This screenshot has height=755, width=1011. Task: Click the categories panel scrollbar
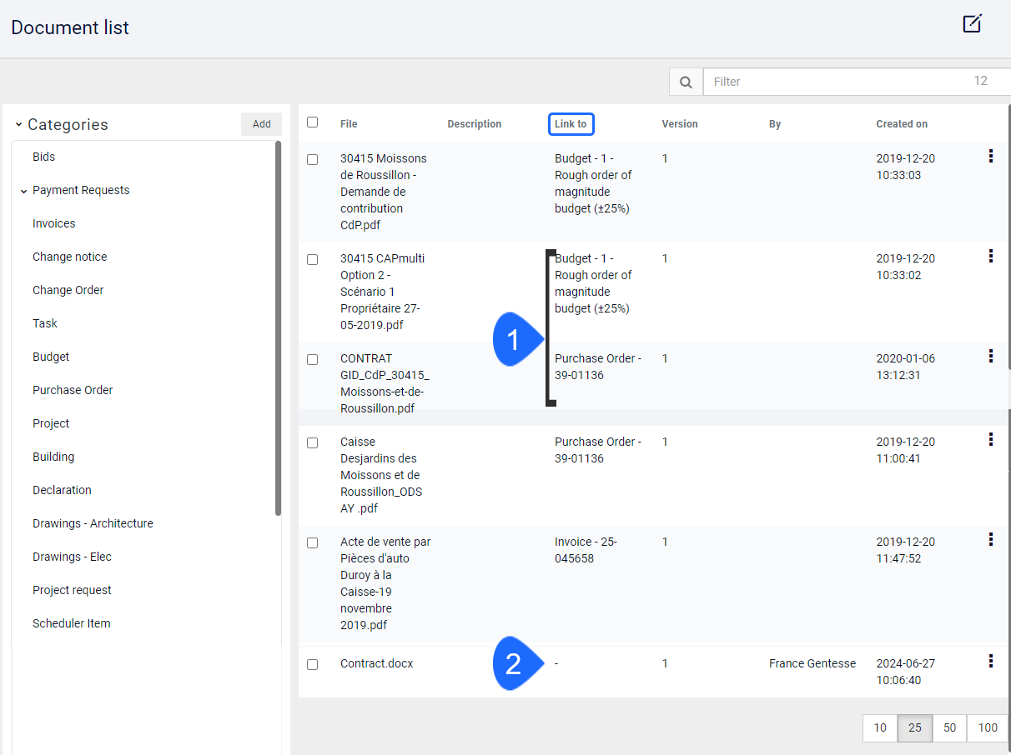point(278,329)
